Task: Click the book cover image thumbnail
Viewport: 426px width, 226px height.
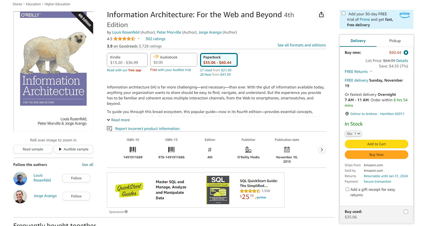Action: (53, 71)
